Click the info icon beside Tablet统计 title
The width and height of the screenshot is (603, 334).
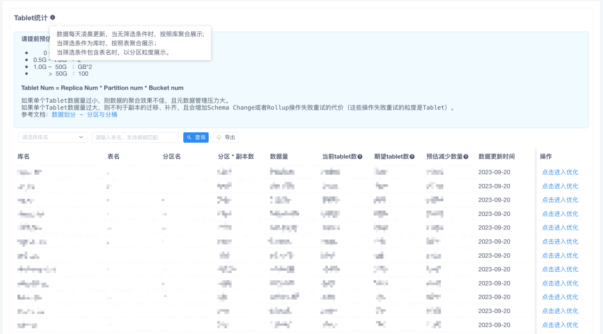52,17
